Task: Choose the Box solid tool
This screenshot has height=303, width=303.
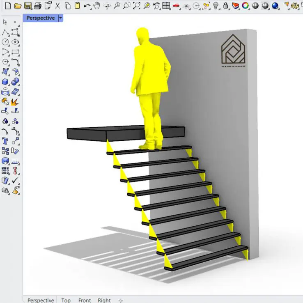Action: [x=5, y=82]
